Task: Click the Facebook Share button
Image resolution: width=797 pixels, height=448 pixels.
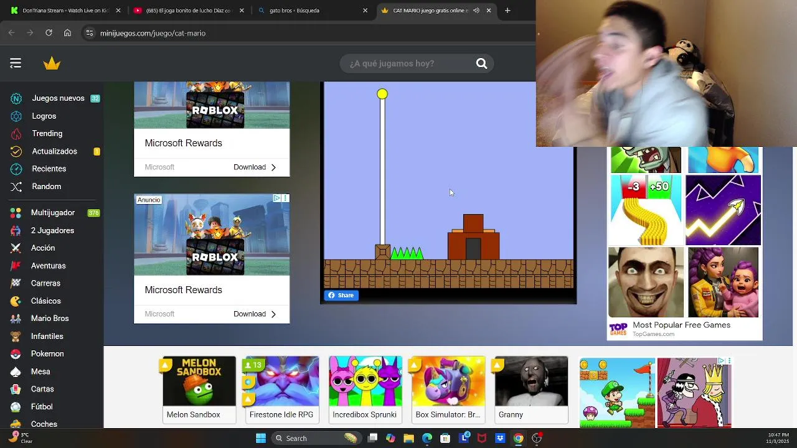Action: [341, 296]
